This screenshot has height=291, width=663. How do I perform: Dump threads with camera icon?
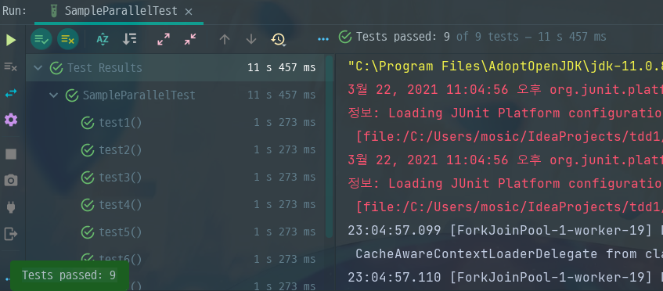[11, 181]
